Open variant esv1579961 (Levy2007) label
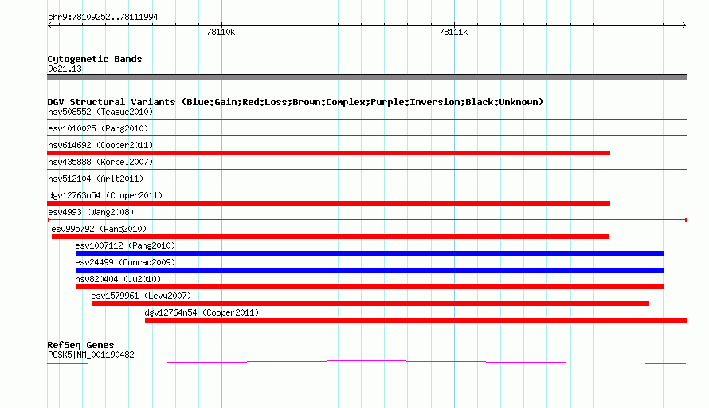This screenshot has width=709, height=408. click(x=141, y=296)
